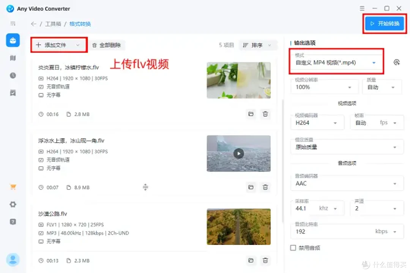This screenshot has width=410, height=273.
Task: Click the 5 项目 count label
Action: [x=226, y=45]
